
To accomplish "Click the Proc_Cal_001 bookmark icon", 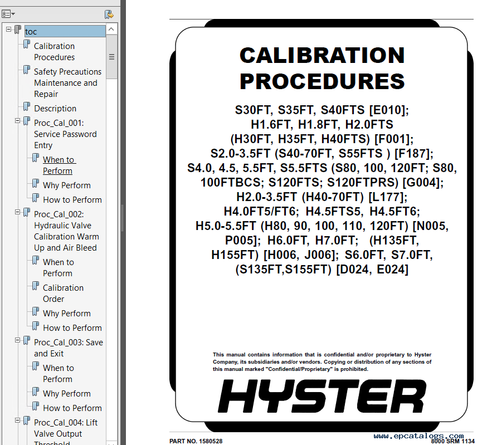I will coord(27,121).
